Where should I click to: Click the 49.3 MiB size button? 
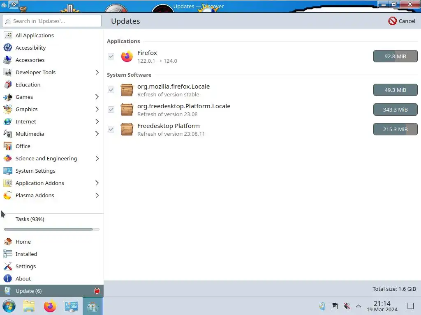point(395,90)
